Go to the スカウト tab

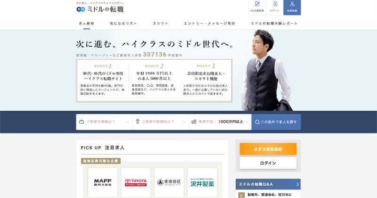(x=160, y=24)
